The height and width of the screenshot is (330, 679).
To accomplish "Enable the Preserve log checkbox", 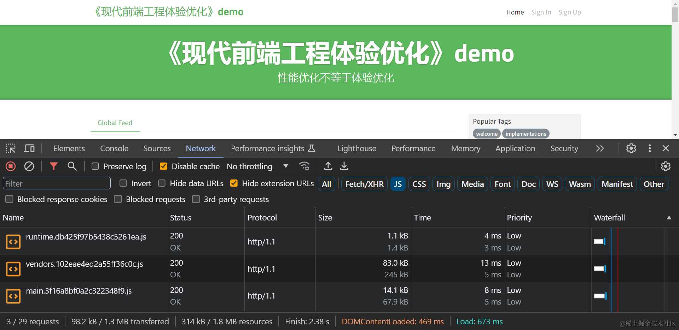I will [x=95, y=166].
